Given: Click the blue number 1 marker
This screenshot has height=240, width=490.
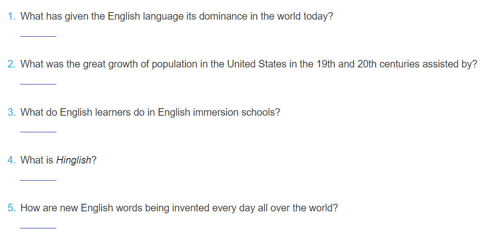Looking at the screenshot, I should 12,16.
